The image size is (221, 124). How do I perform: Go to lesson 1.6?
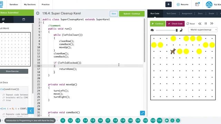pyautogui.click(x=100, y=121)
